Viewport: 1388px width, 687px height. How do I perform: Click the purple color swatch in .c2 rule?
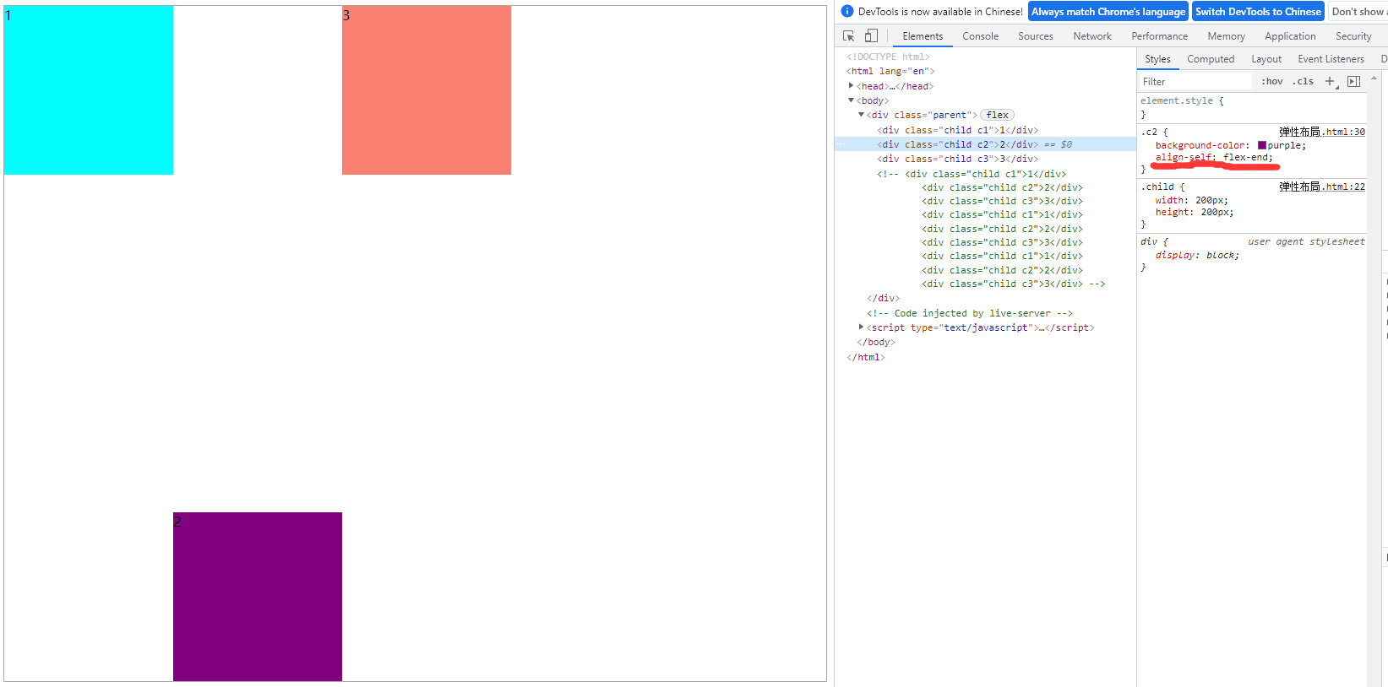pos(1262,145)
